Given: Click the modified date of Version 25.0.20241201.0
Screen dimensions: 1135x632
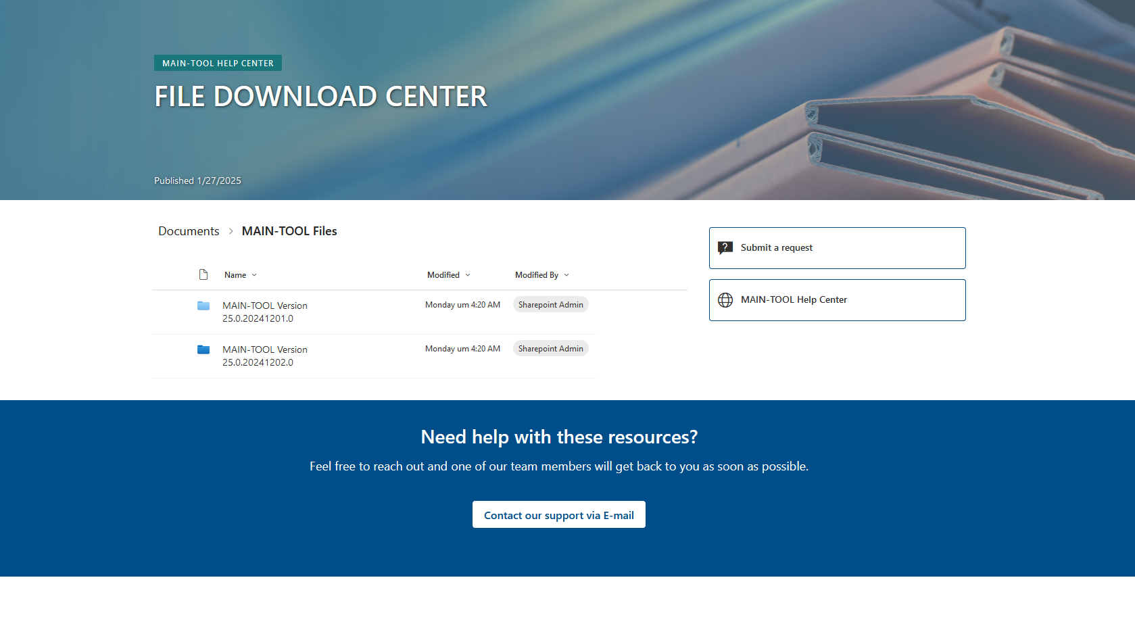Looking at the screenshot, I should [x=462, y=305].
